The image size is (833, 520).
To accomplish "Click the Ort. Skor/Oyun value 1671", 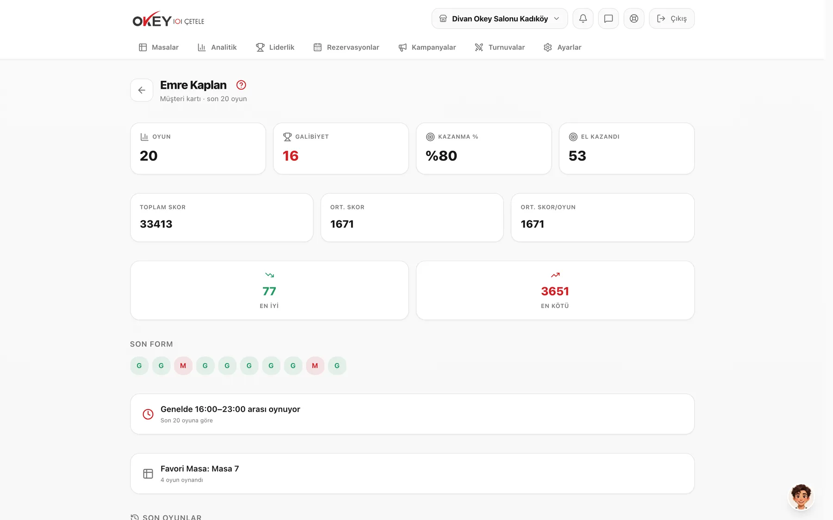I will point(532,224).
